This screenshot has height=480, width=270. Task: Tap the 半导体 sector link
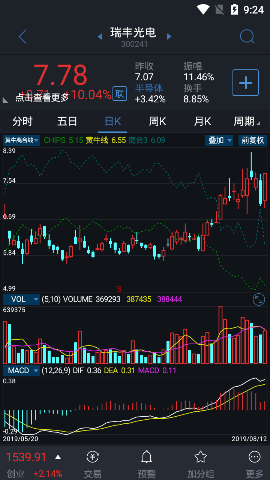click(149, 88)
